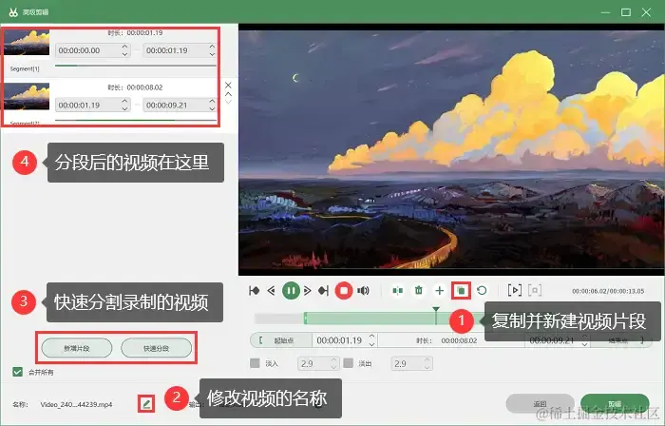Step forward one frame
Viewport: 665px width, 426px height.
[x=308, y=291]
